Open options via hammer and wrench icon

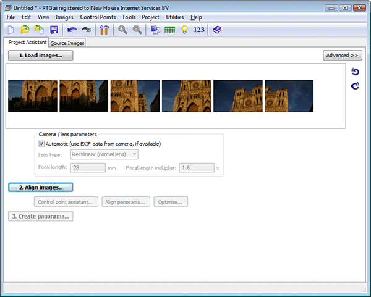(104, 30)
